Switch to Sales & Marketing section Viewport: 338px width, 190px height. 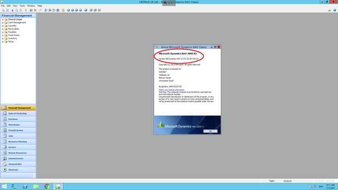tap(18, 113)
